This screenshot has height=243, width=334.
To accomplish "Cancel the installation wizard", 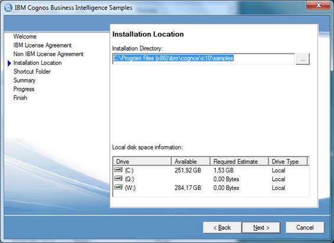I will [305, 228].
